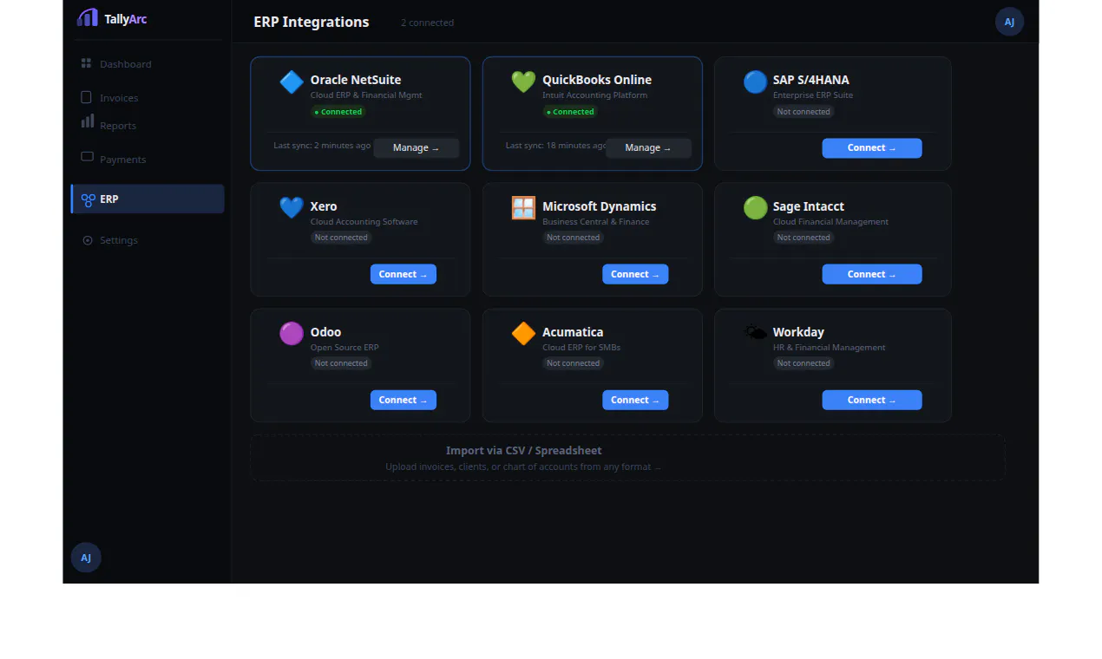Select the ERP menu item
Image resolution: width=1102 pixels, height=659 pixels.
point(148,199)
